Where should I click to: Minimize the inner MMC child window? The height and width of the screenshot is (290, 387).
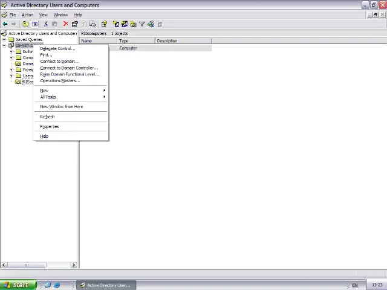369,14
